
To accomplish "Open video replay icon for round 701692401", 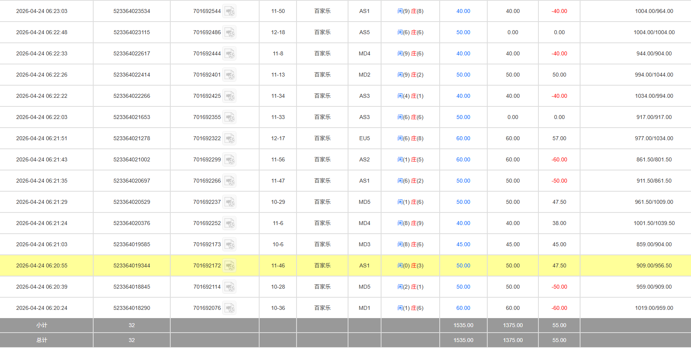I will 230,75.
